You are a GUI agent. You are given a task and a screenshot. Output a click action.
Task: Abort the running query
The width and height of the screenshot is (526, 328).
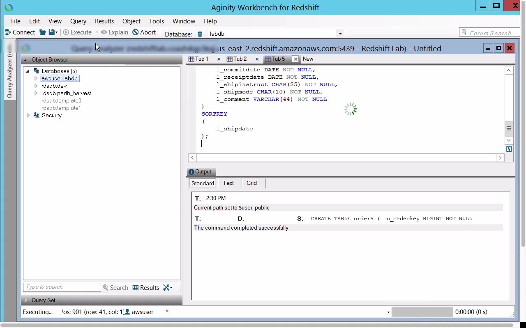click(x=144, y=32)
